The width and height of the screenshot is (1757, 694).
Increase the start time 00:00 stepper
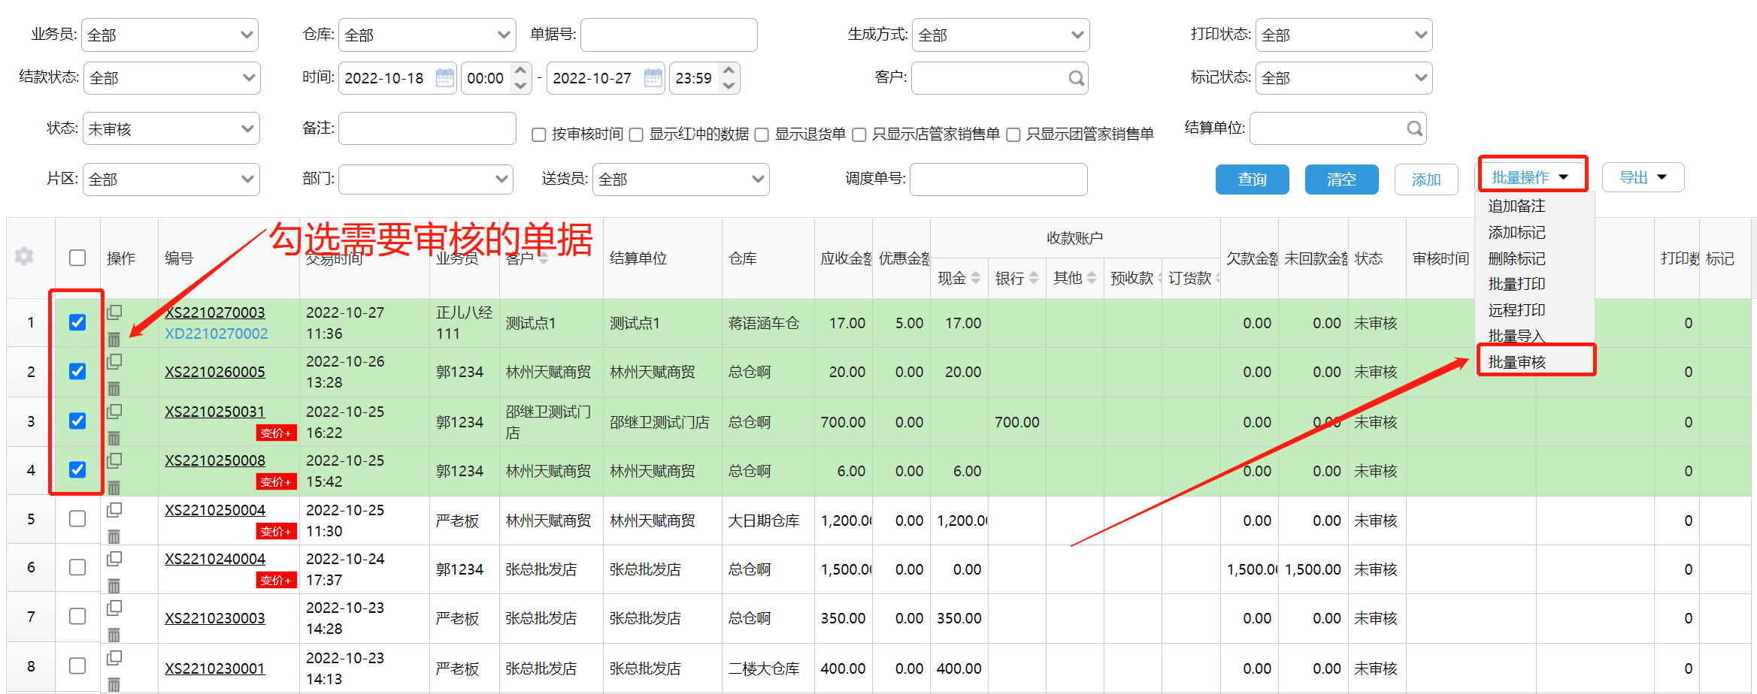[520, 70]
